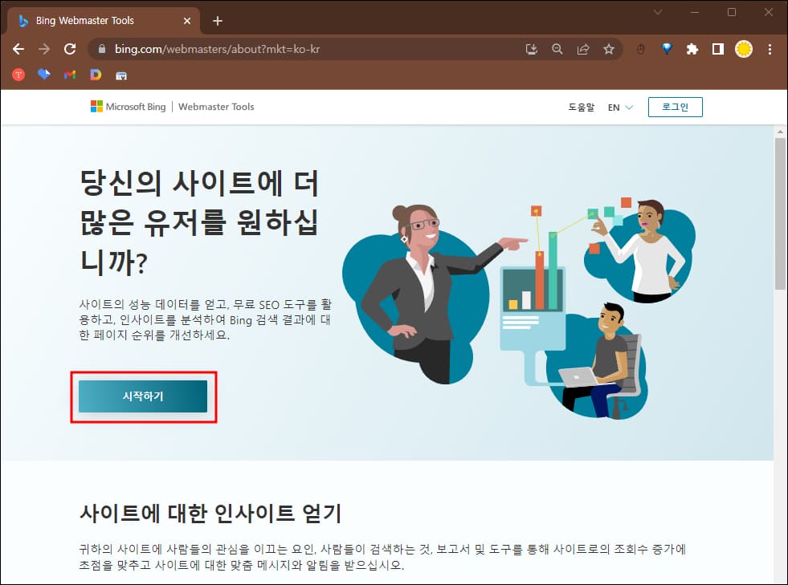
Task: Open a new tab with plus button
Action: pyautogui.click(x=218, y=21)
